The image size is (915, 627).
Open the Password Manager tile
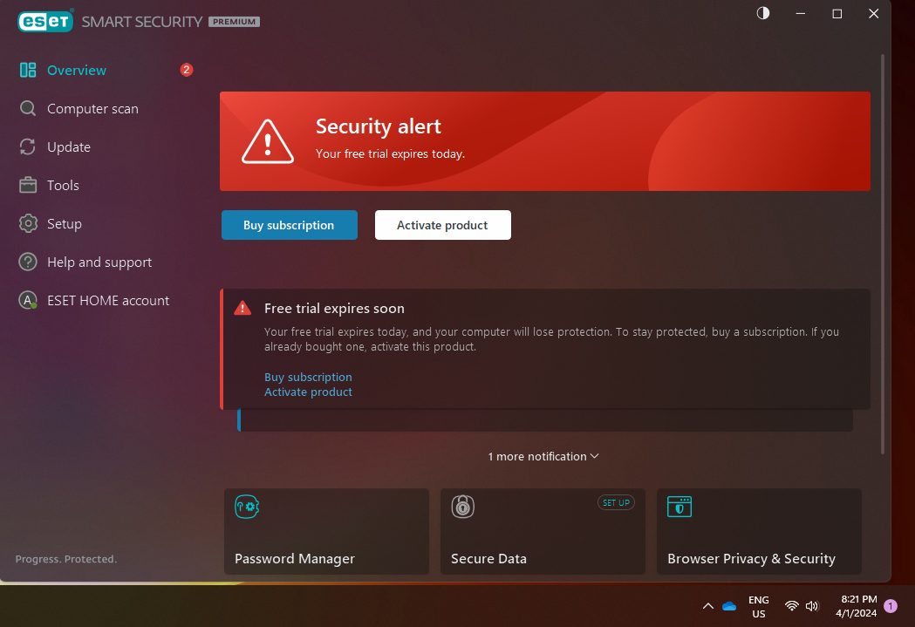tap(327, 531)
